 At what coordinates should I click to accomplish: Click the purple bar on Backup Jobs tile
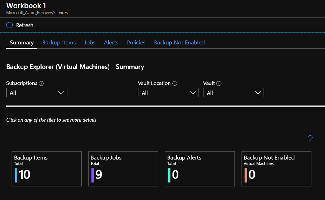[93, 175]
